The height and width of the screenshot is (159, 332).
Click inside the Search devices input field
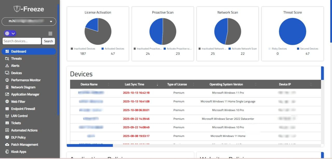(x=22, y=41)
